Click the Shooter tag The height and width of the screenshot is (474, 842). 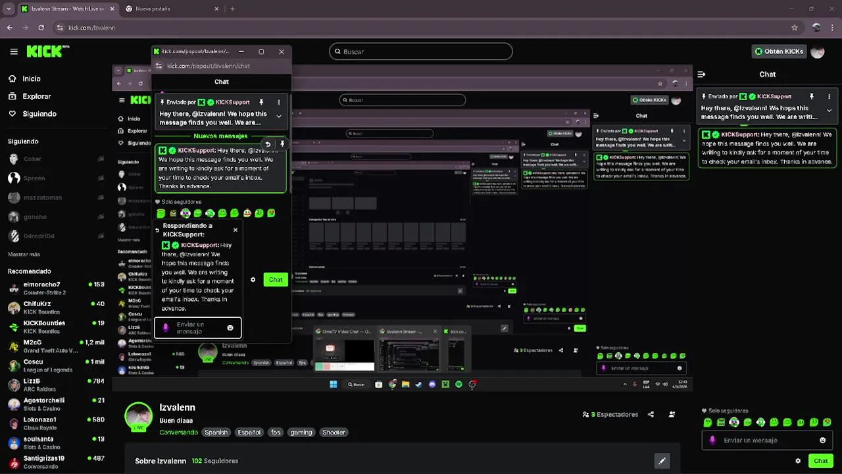pyautogui.click(x=334, y=433)
